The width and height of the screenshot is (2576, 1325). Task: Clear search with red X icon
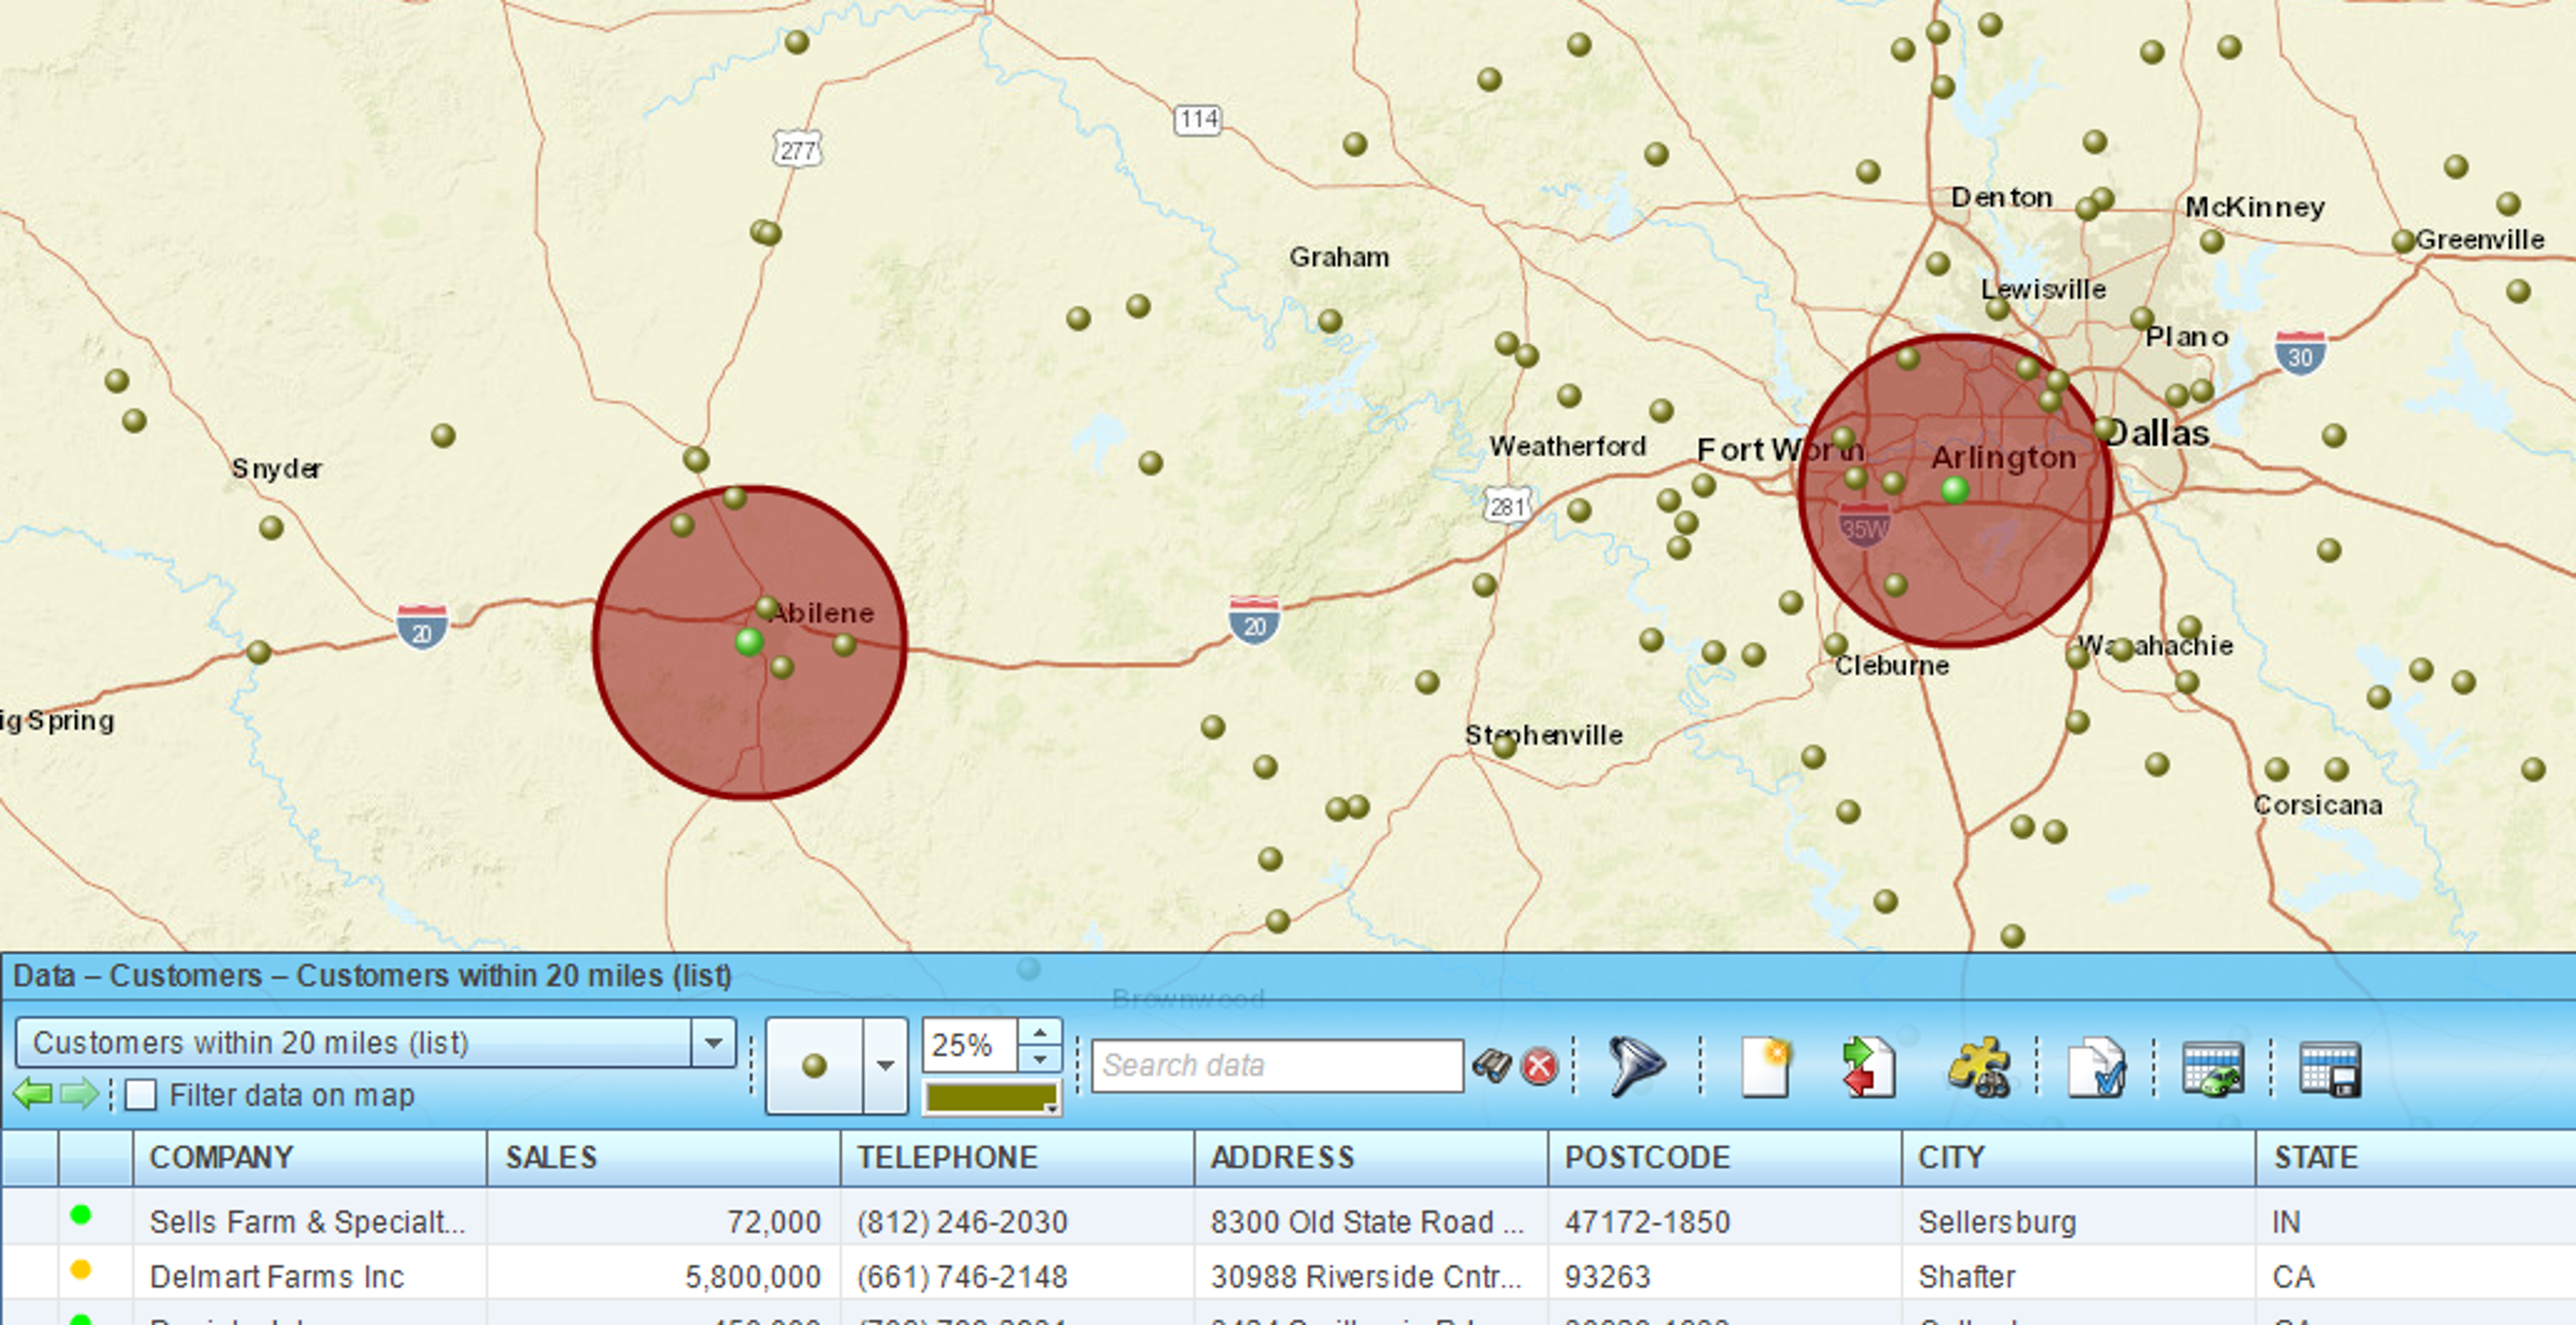click(1539, 1066)
